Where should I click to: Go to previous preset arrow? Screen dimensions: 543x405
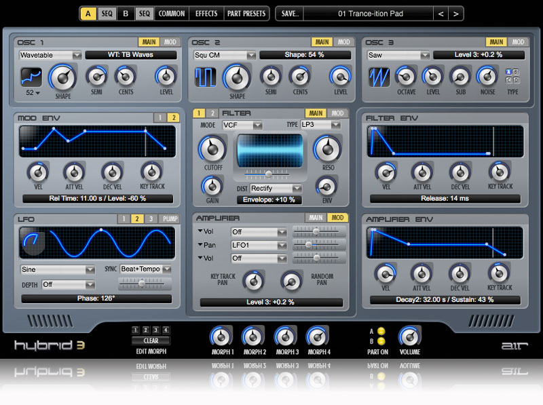coord(441,14)
